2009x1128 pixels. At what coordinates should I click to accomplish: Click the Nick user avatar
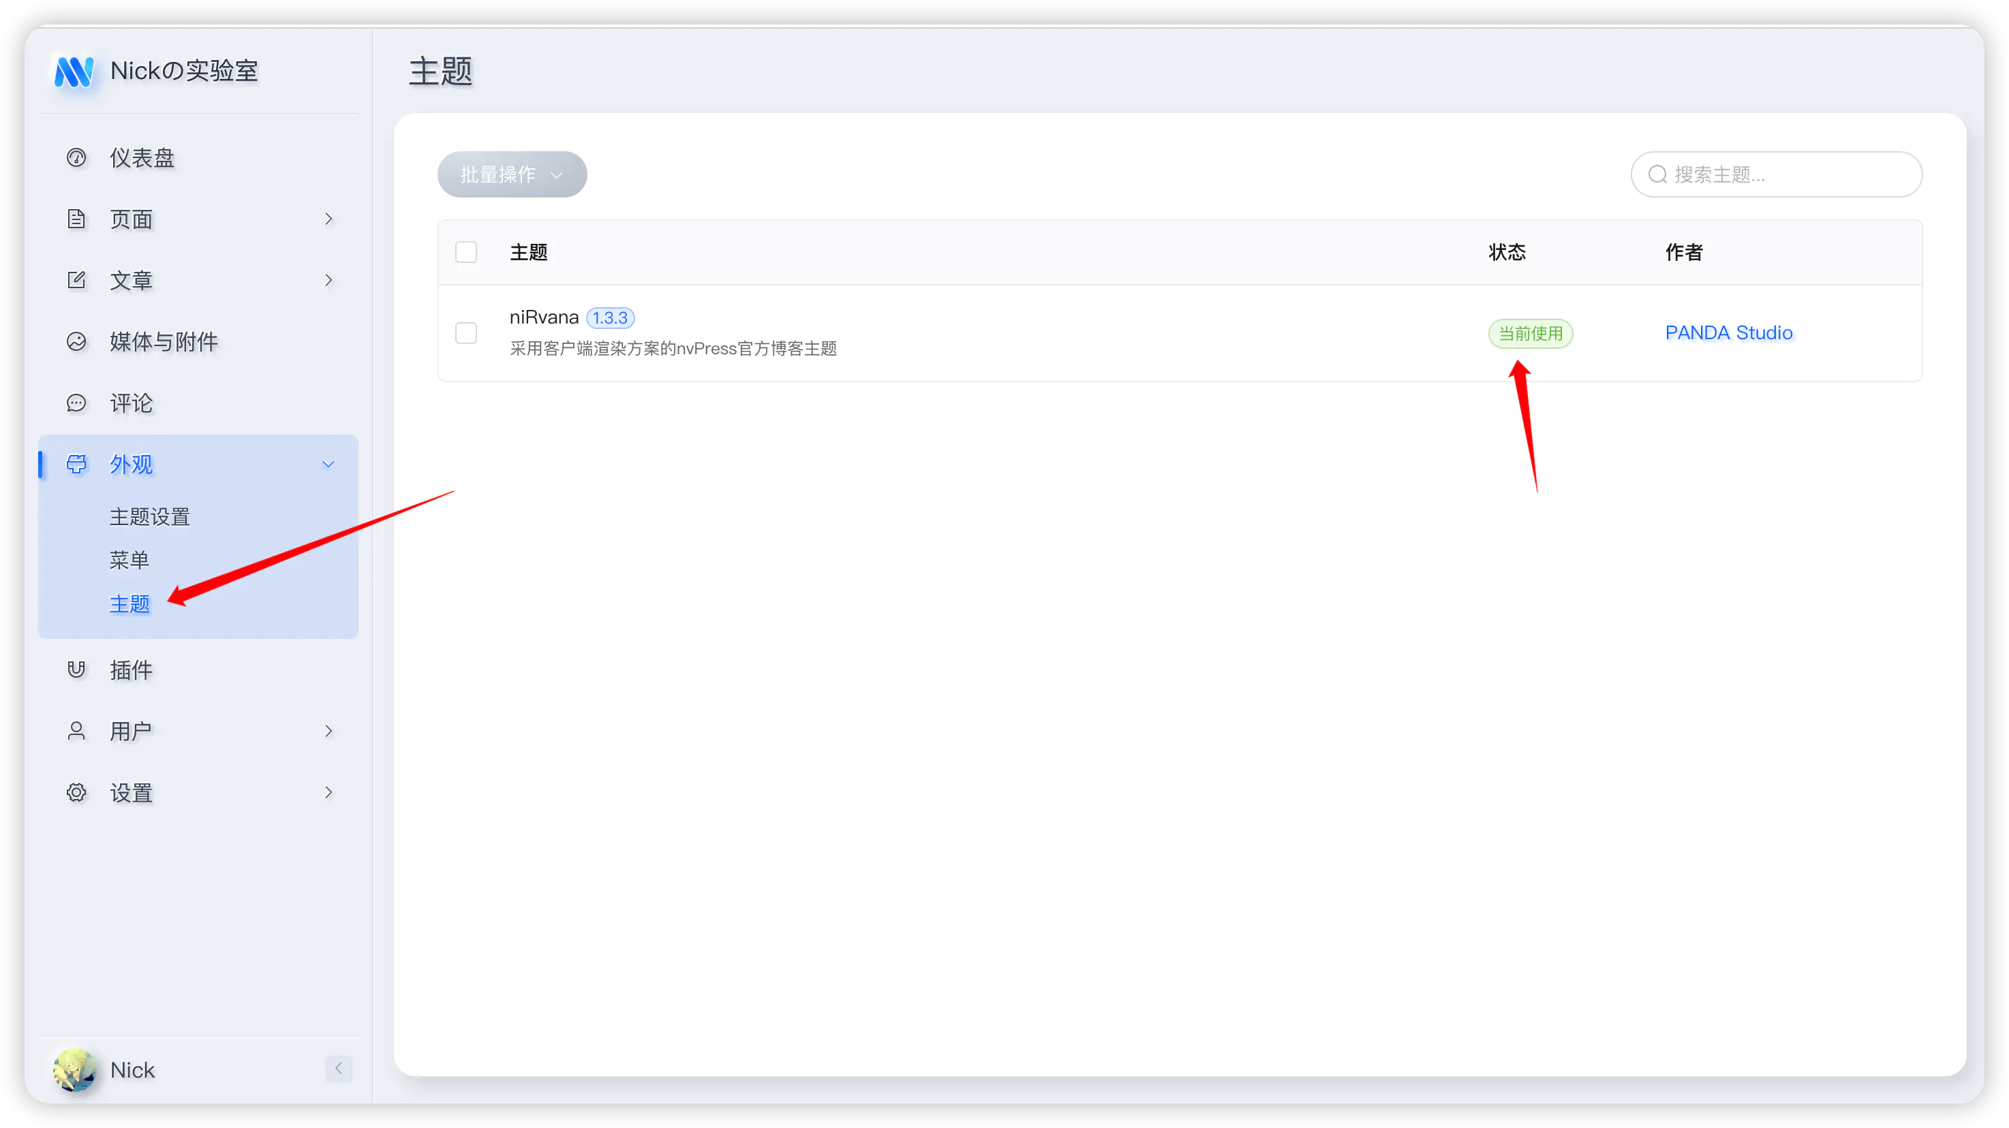75,1070
